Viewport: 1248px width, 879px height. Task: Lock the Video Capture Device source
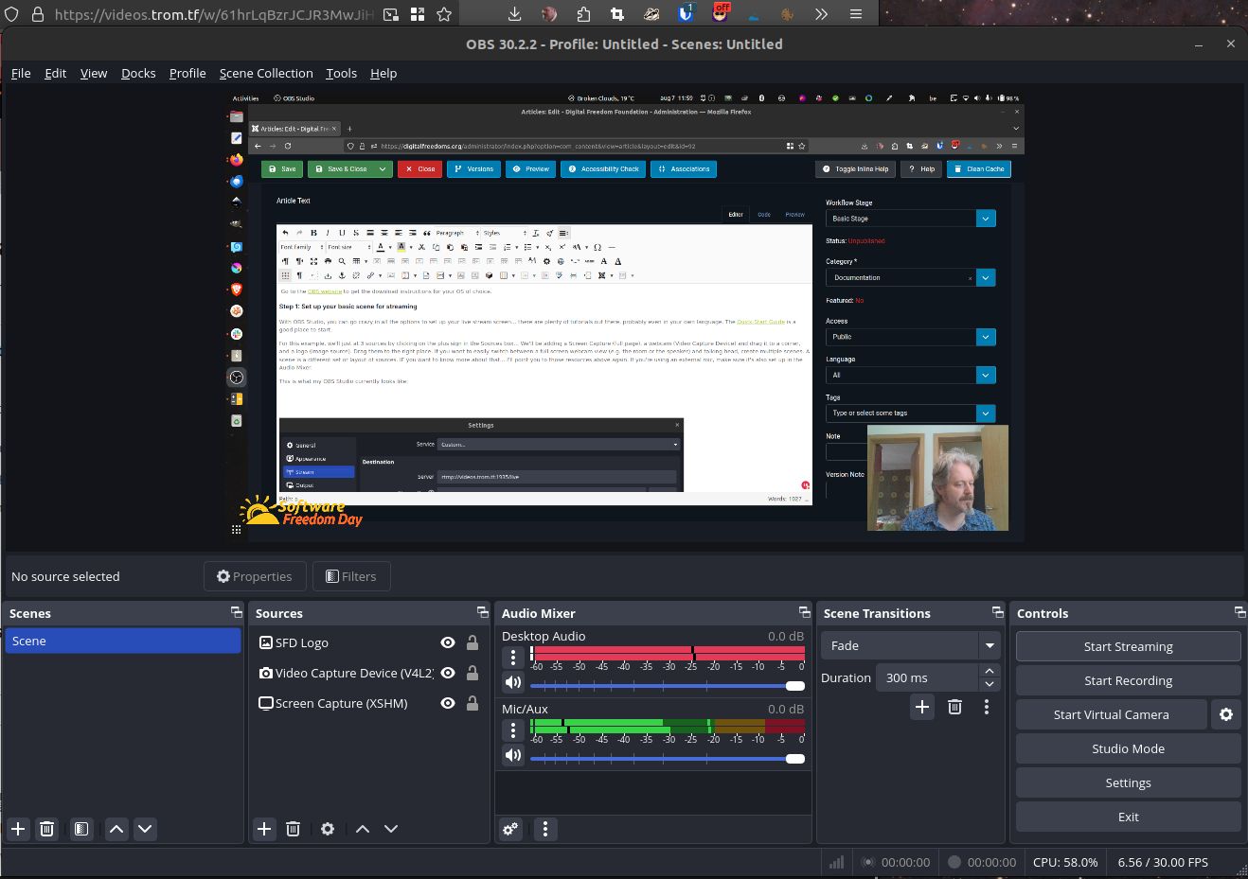coord(472,673)
